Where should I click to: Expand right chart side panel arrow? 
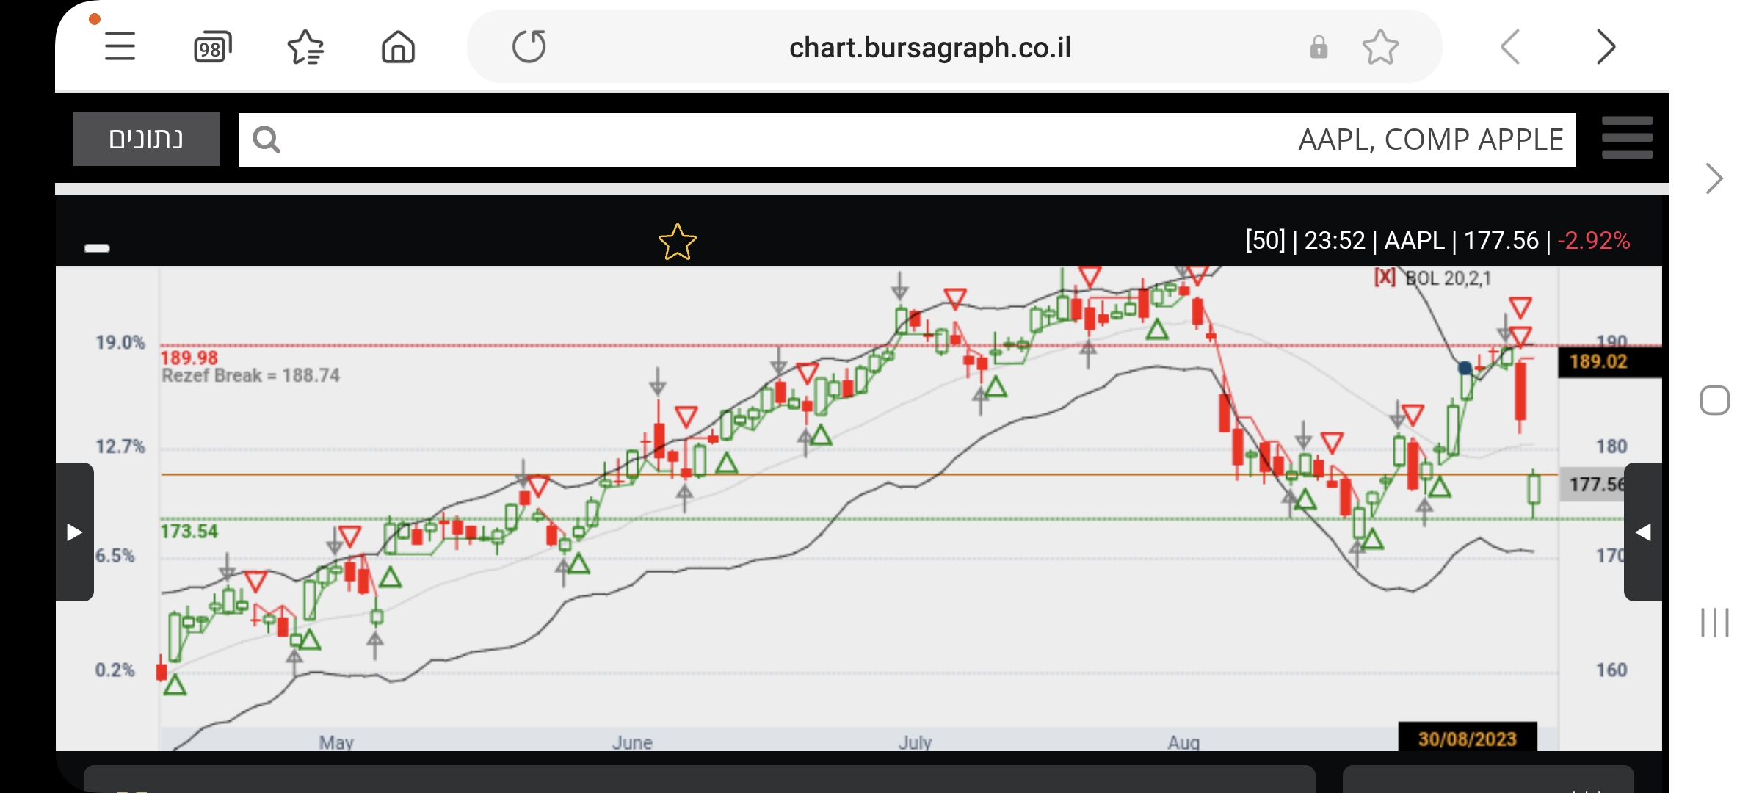pos(1643,532)
